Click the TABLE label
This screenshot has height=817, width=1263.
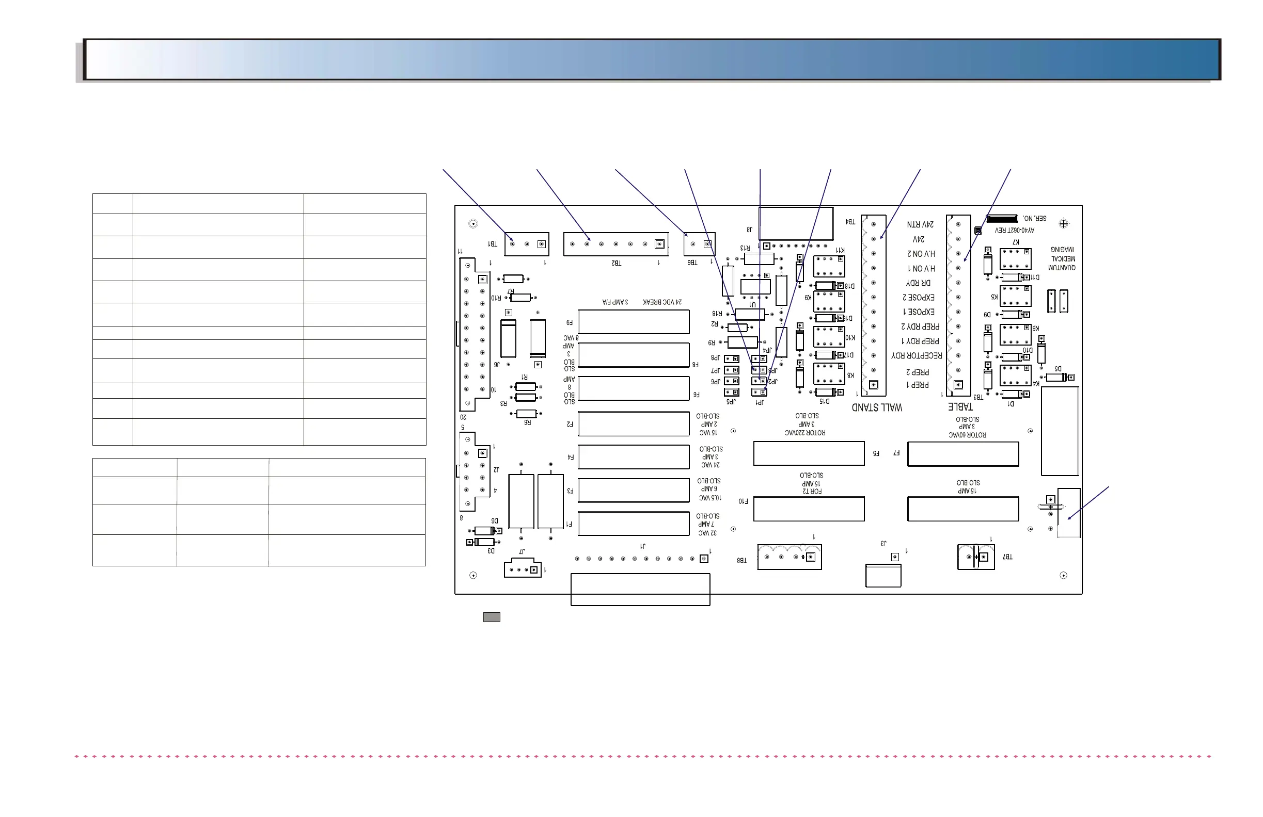960,407
